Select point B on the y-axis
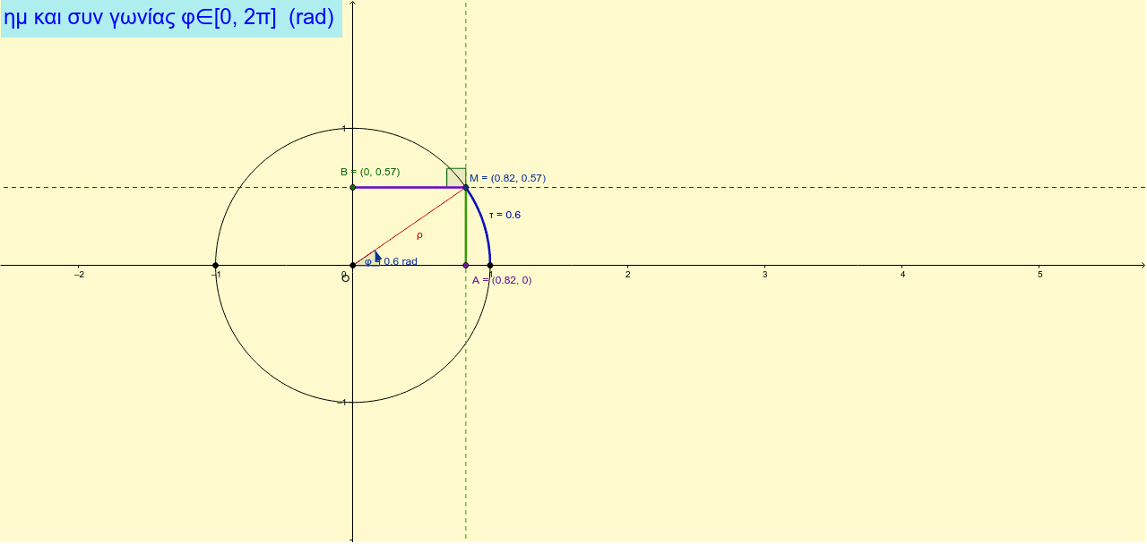 click(x=353, y=187)
